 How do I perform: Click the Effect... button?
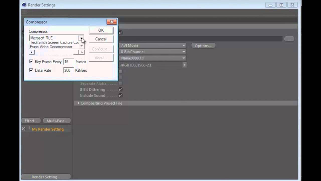tap(31, 121)
